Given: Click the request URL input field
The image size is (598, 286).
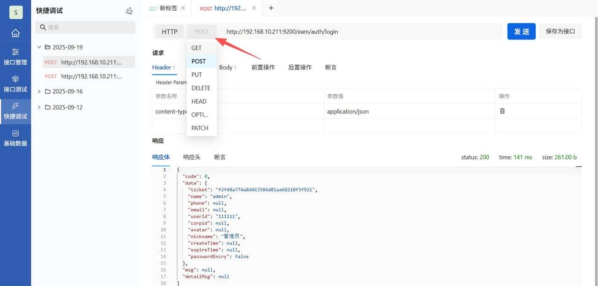Looking at the screenshot, I should coord(360,32).
